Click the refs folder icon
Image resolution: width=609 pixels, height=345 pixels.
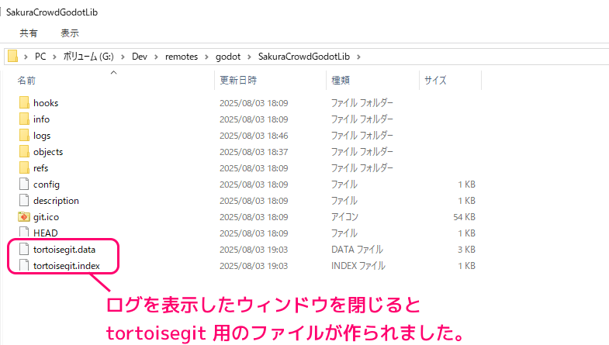pyautogui.click(x=23, y=168)
